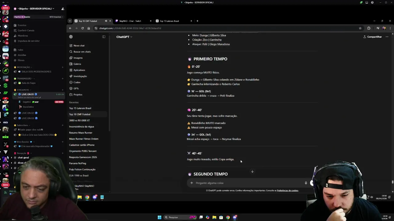Image resolution: width=394 pixels, height=221 pixels.
Task: Click the plus attach button in prompt
Action: pos(191,183)
